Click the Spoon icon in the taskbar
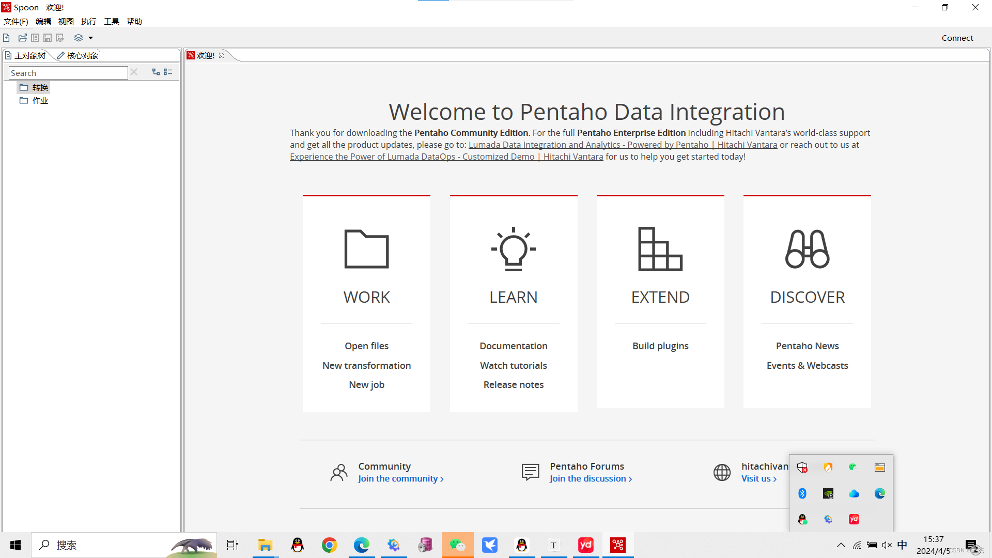The height and width of the screenshot is (558, 992). [618, 545]
